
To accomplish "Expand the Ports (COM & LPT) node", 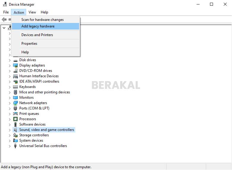I will point(10,108).
